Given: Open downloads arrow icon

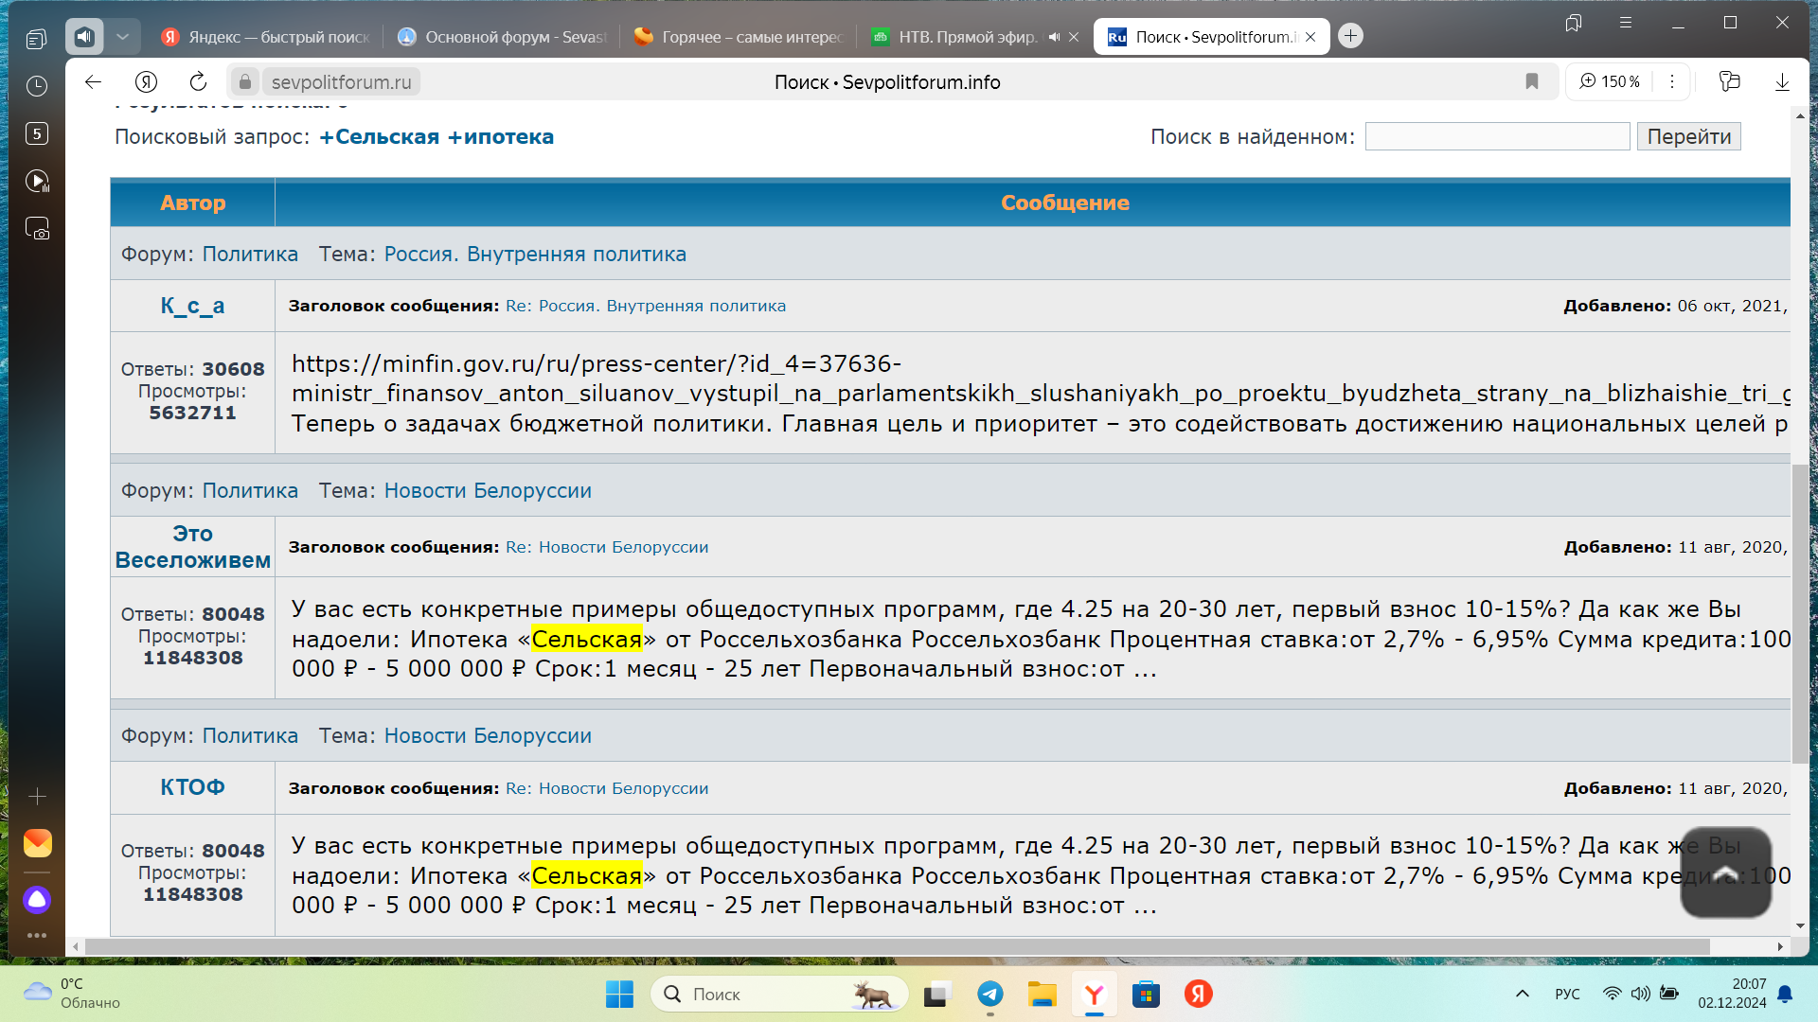Looking at the screenshot, I should pyautogui.click(x=1782, y=81).
